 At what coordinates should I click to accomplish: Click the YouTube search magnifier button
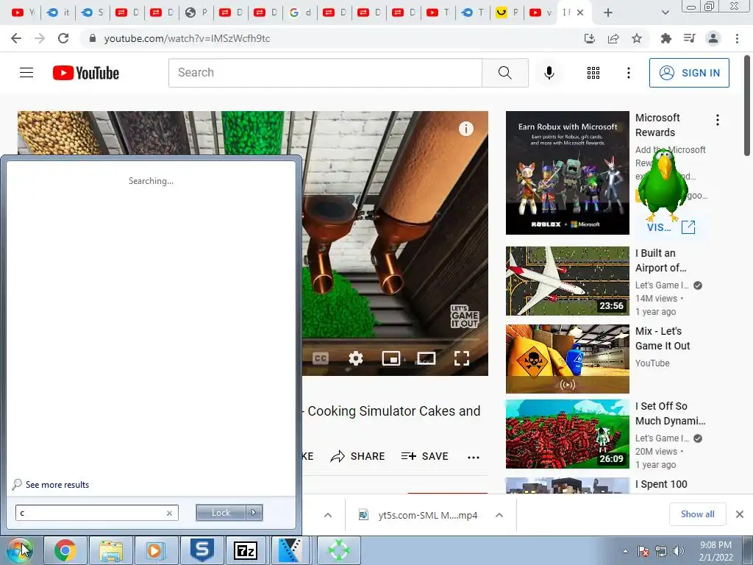click(x=504, y=73)
